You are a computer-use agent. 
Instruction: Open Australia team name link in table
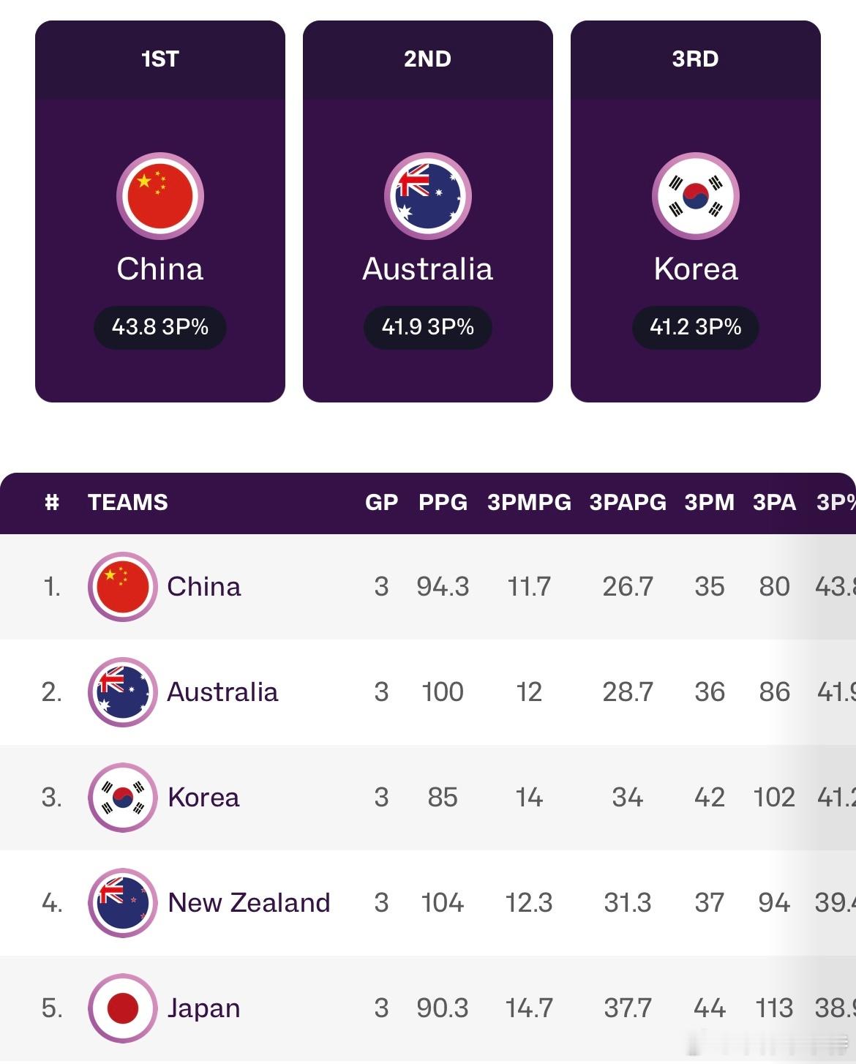pyautogui.click(x=222, y=692)
